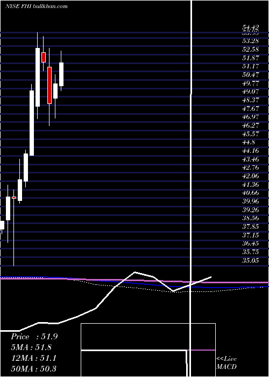Select the 44.8 price axis label
This screenshot has height=377, width=269.
click(249, 142)
